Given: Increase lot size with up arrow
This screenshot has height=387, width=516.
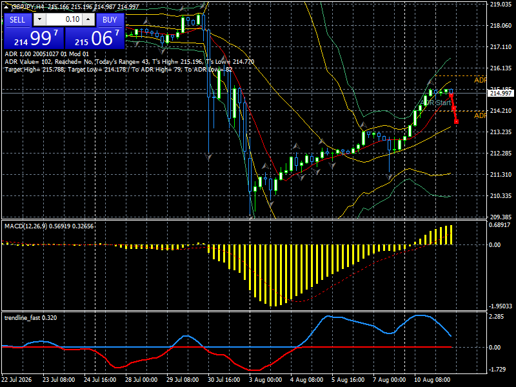Looking at the screenshot, I should (x=88, y=19).
